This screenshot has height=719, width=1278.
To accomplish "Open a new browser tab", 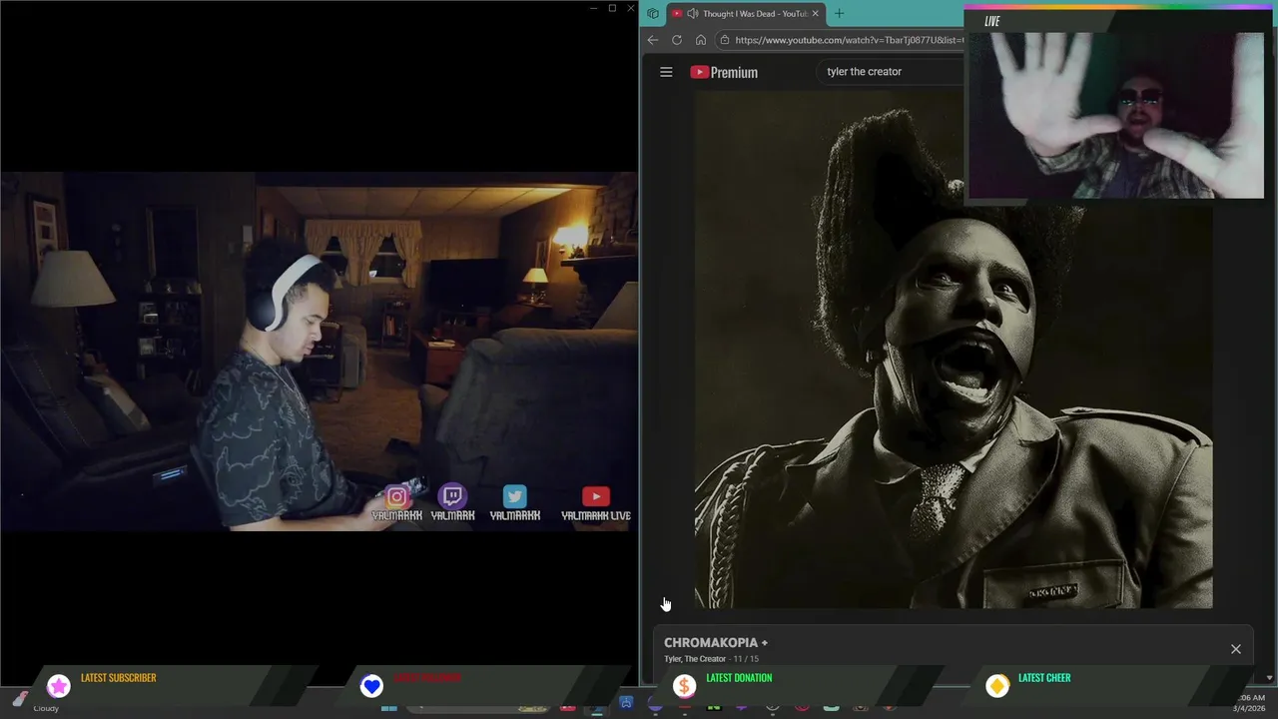I will pyautogui.click(x=839, y=13).
